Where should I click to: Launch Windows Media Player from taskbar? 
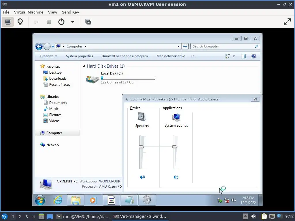click(x=93, y=200)
